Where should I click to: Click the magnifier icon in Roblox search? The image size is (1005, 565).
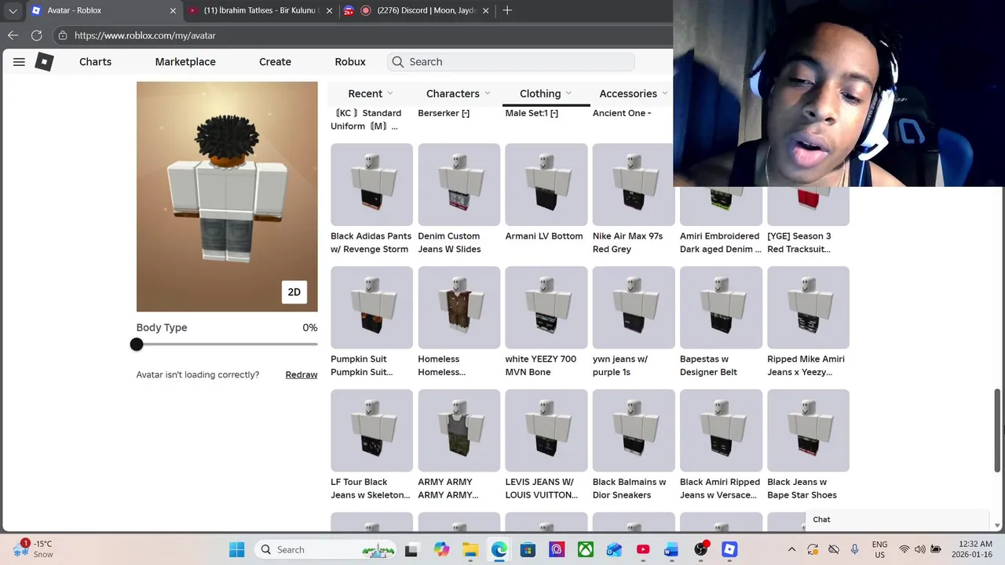coord(398,62)
